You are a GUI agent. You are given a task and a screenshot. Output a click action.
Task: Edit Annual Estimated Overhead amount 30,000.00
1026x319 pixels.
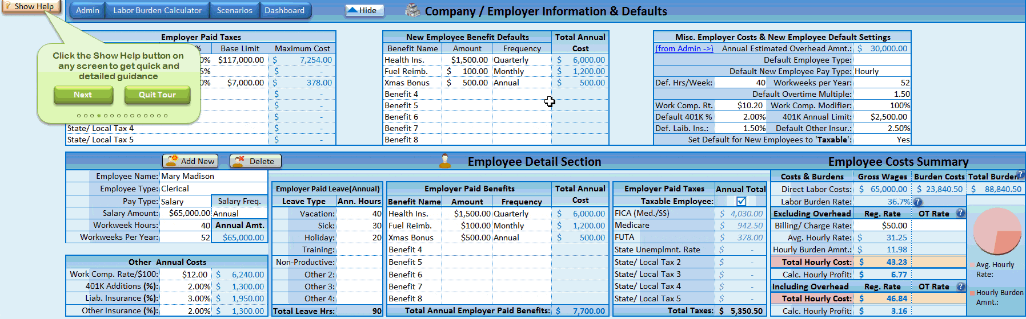882,48
